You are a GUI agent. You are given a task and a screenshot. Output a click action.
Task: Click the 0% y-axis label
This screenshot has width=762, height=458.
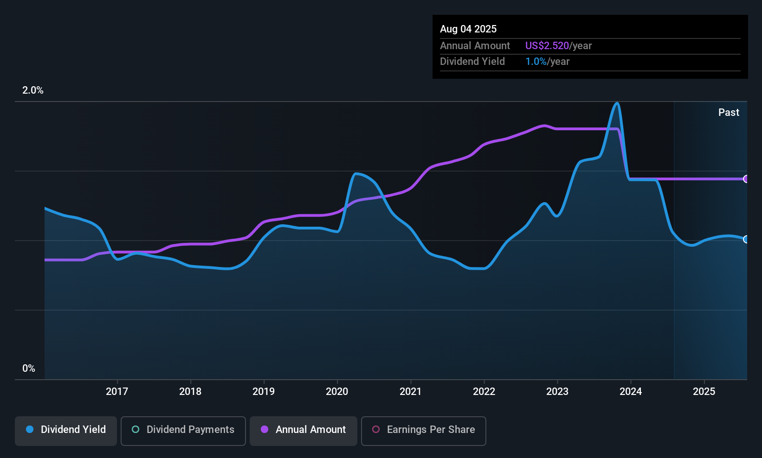tap(29, 369)
